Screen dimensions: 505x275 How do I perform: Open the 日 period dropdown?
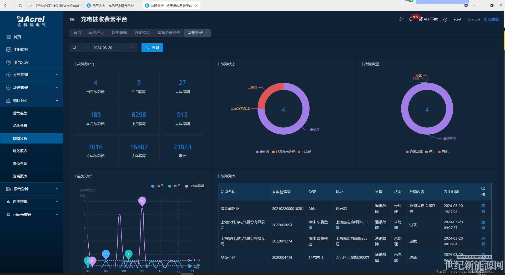pyautogui.click(x=79, y=47)
